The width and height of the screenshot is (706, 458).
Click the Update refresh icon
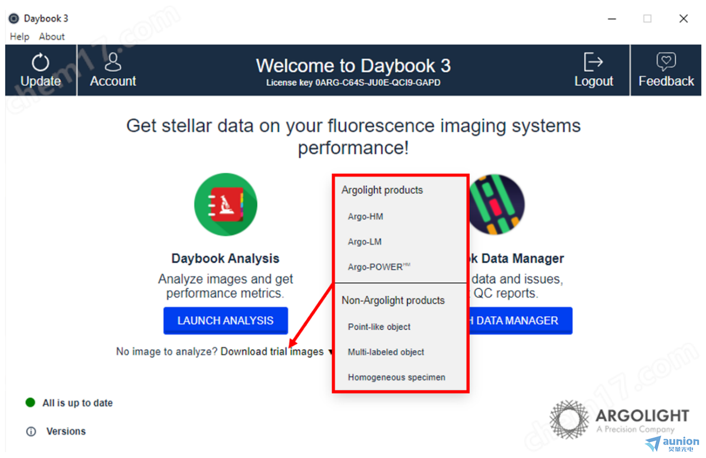[41, 62]
